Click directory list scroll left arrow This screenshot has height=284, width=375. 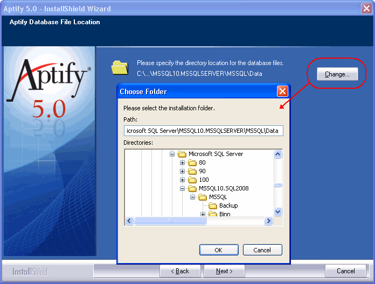(129, 221)
